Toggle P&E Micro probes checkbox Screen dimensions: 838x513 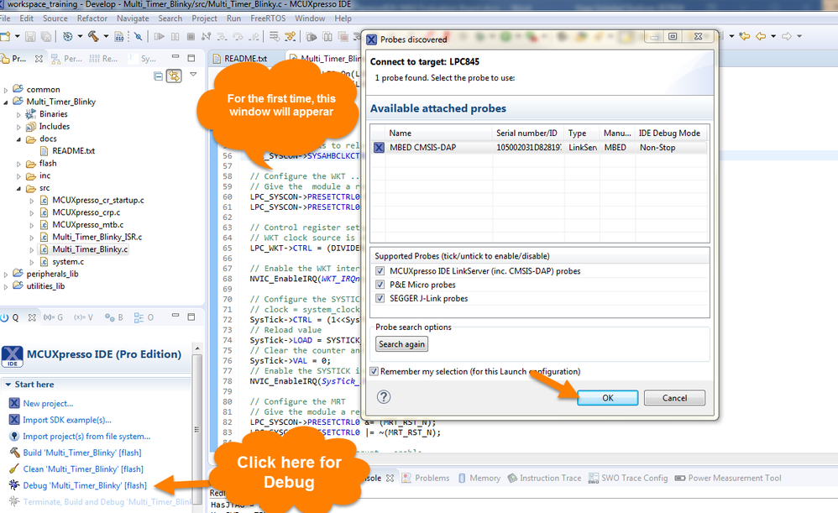(380, 285)
